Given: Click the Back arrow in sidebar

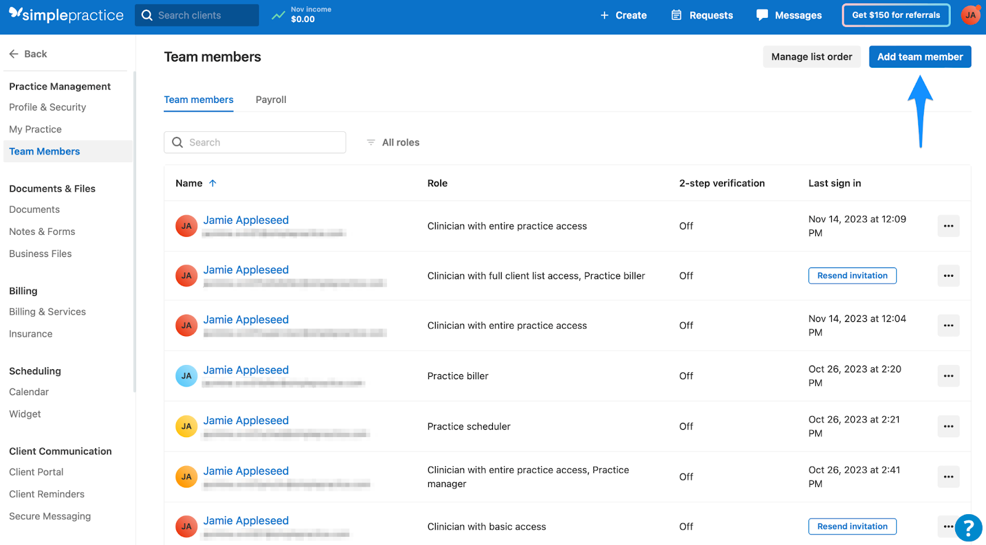Looking at the screenshot, I should coord(14,54).
